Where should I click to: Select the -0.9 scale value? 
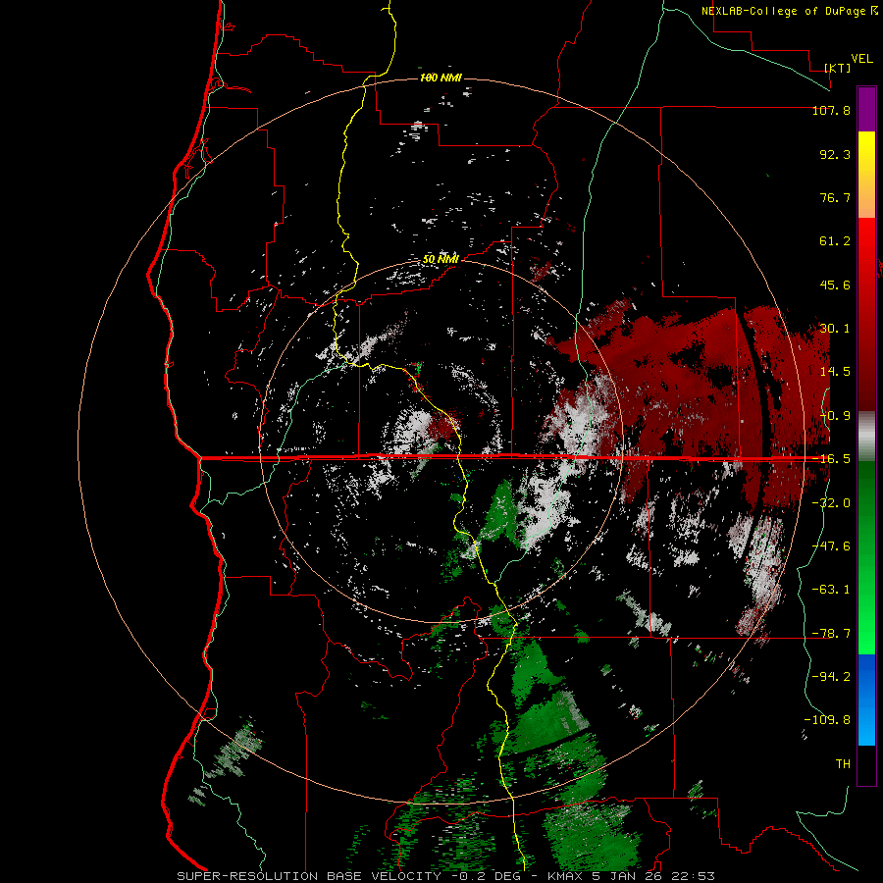(x=835, y=416)
